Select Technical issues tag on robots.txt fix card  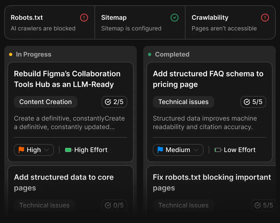pyautogui.click(x=183, y=205)
